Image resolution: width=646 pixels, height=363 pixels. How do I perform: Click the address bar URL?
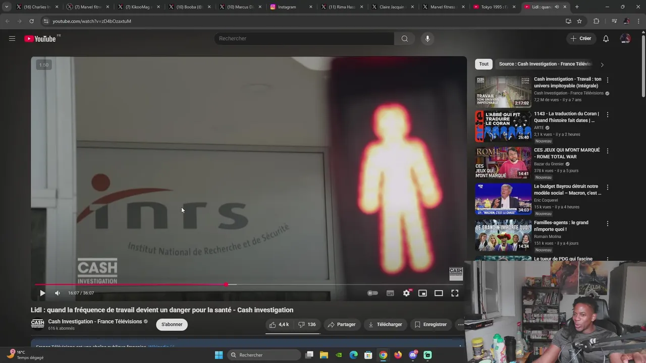[92, 21]
